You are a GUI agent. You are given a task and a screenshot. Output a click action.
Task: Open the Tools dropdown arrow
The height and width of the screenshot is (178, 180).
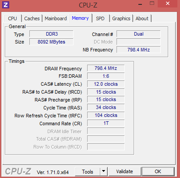(x=104, y=171)
